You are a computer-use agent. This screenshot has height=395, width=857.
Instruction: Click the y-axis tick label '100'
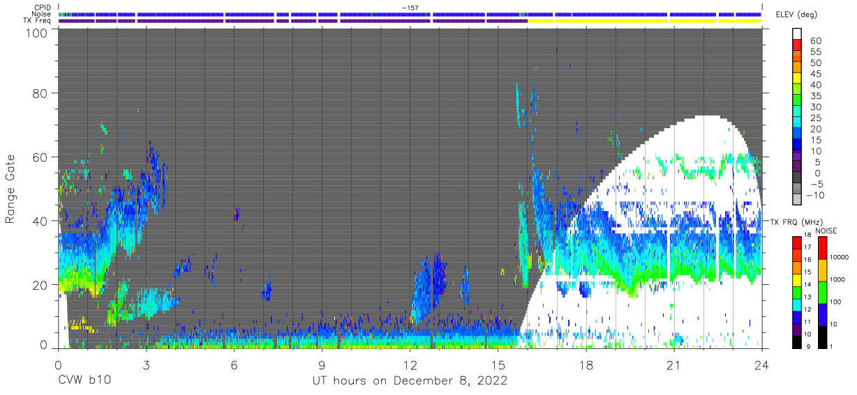pyautogui.click(x=38, y=32)
